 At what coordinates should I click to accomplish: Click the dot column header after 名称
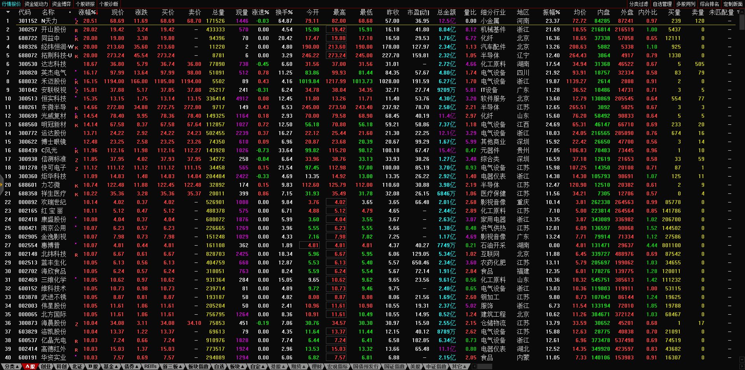click(x=70, y=12)
